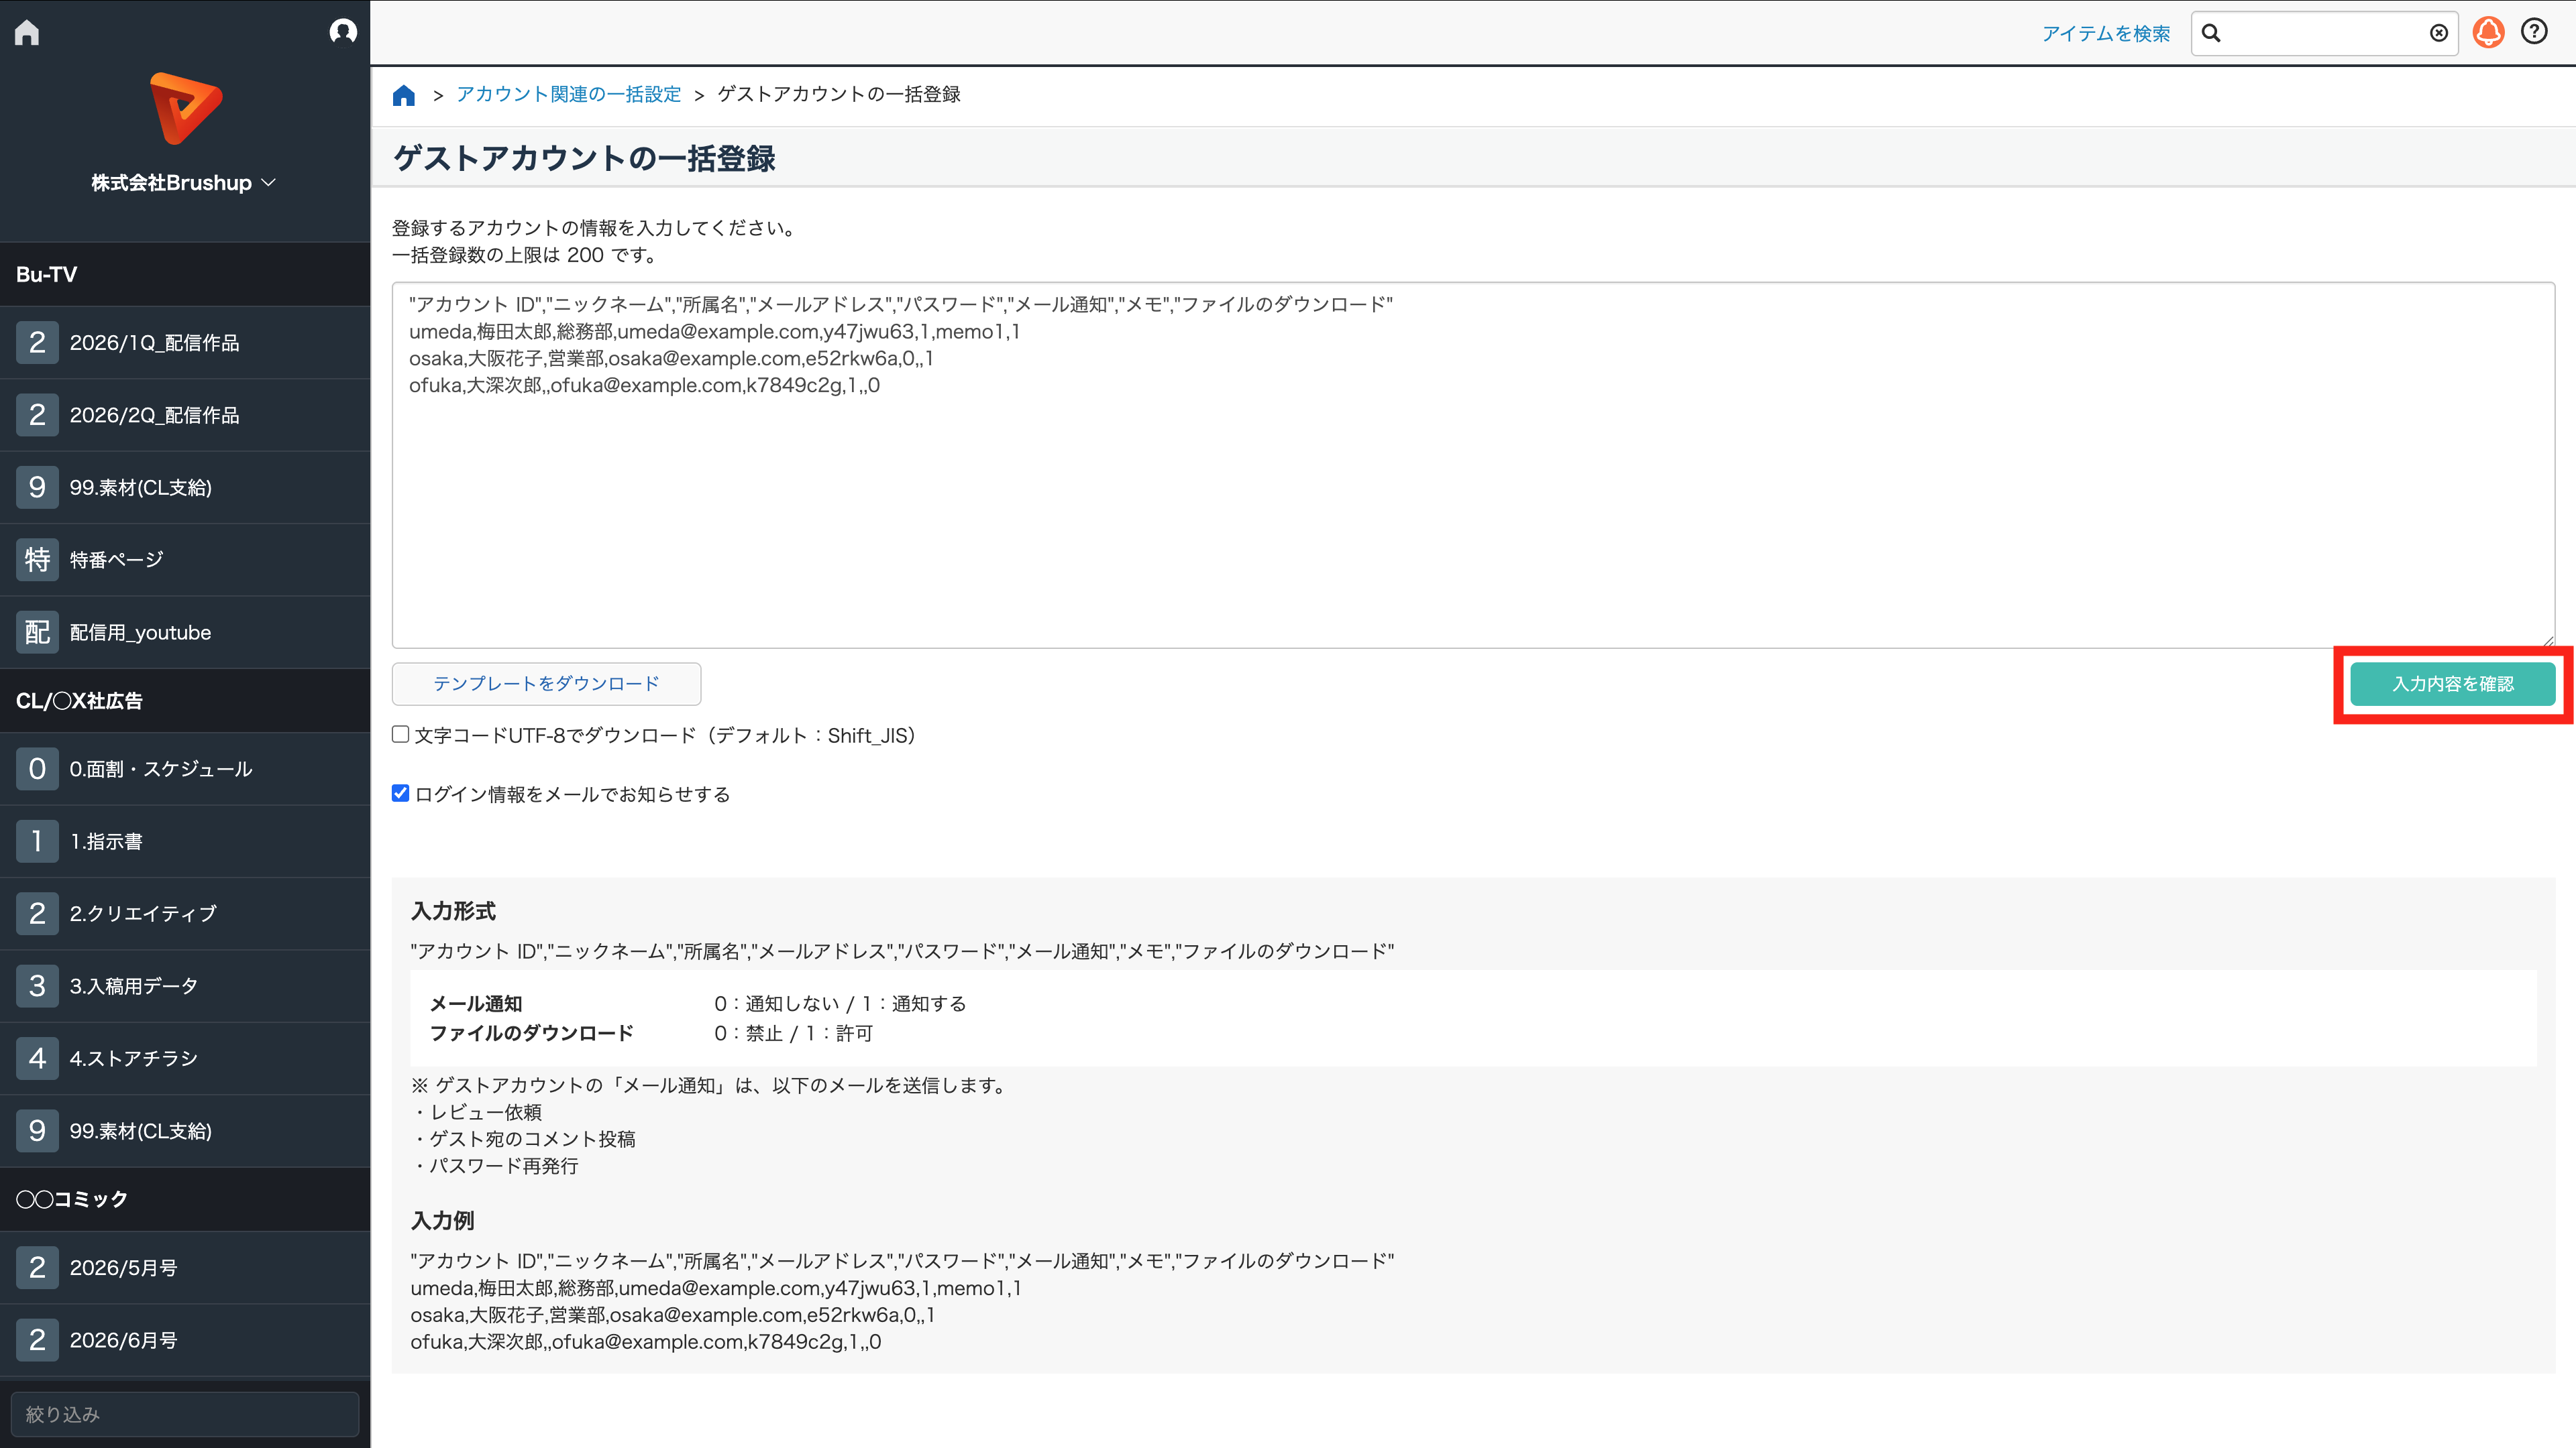Click the 2 icon for 2026/5月号
This screenshot has width=2576, height=1448.
tap(37, 1268)
